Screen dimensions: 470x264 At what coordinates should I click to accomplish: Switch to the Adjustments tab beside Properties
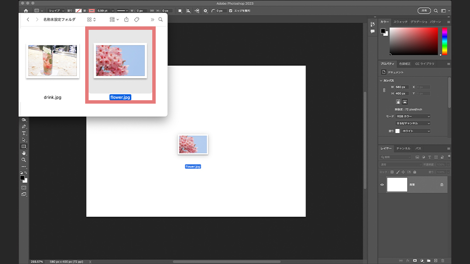[405, 64]
